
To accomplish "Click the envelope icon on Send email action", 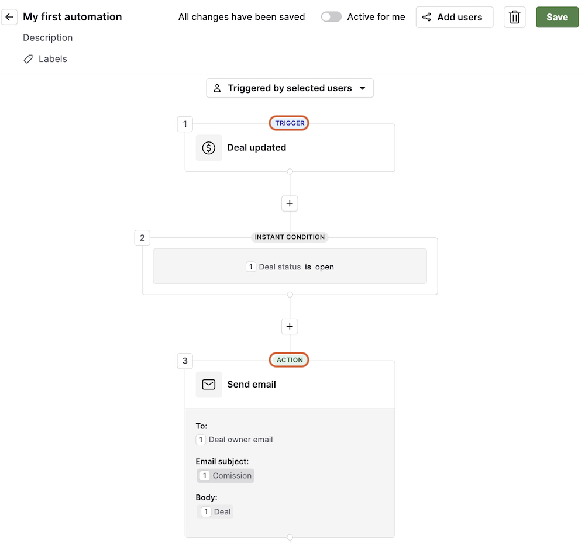I will (209, 384).
